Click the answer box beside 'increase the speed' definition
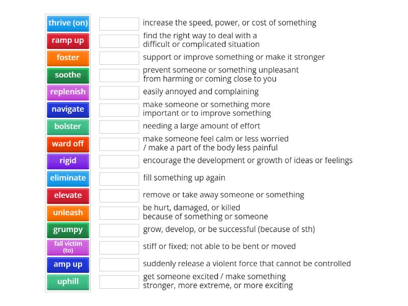 coord(119,23)
